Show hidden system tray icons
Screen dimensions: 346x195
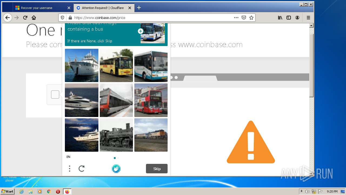(302, 191)
